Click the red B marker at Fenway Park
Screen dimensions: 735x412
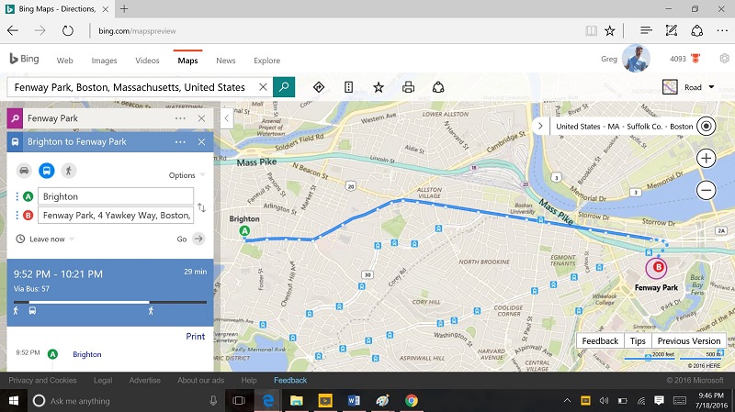[x=658, y=267]
